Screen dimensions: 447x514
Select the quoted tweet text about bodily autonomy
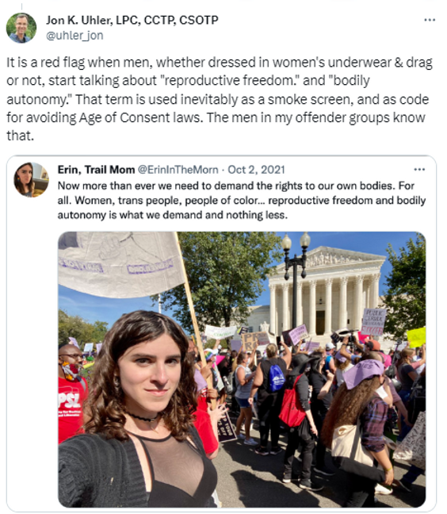pos(242,201)
